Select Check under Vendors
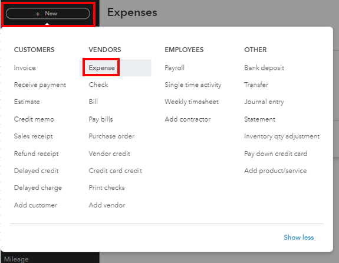 (98, 85)
